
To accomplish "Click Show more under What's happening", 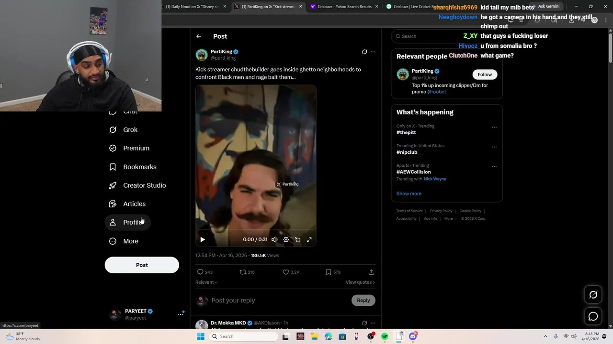I will [x=409, y=193].
